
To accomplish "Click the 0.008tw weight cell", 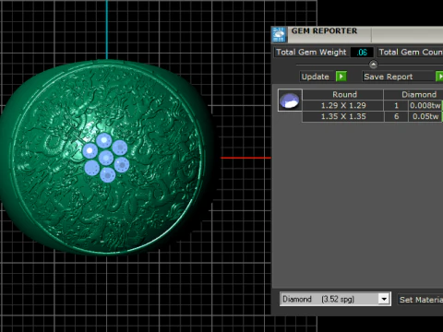I will click(x=425, y=105).
